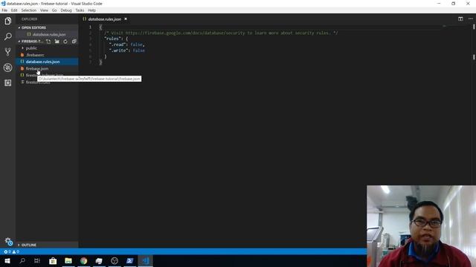Viewport: 476px width, 267px height.
Task: Open Microsoft Store from the taskbar
Action: 53,260
